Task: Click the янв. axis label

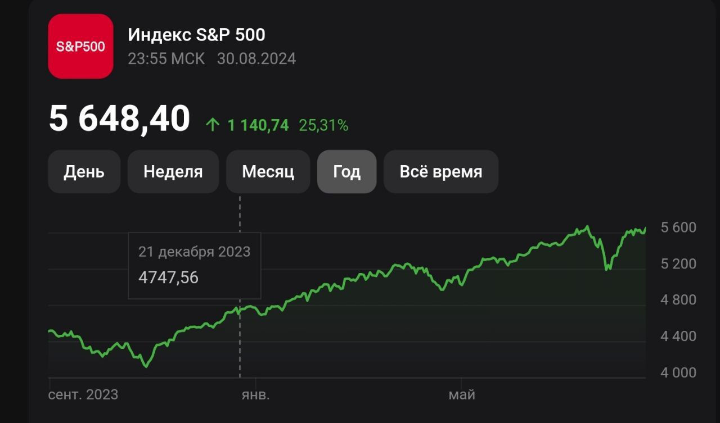Action: coord(255,394)
